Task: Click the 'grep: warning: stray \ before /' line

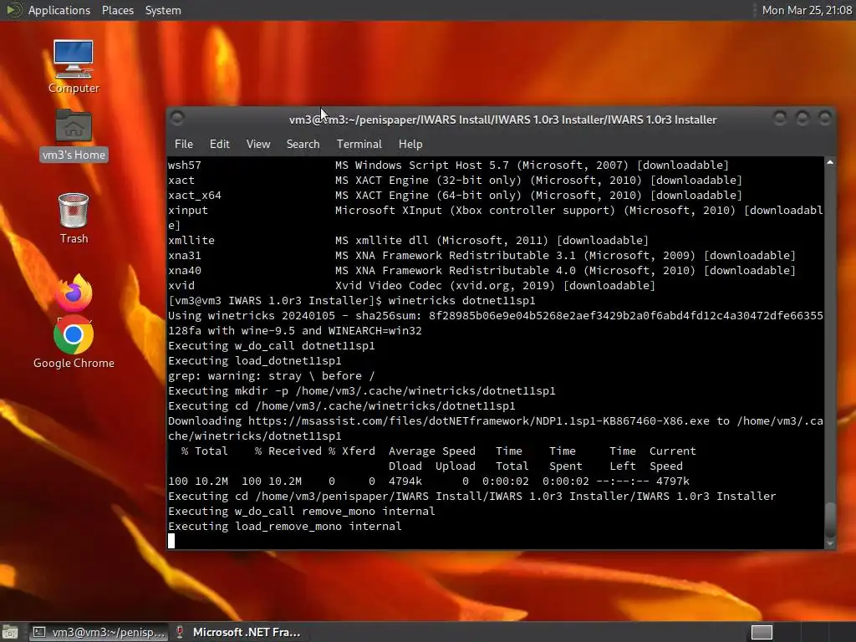Action: pos(272,376)
